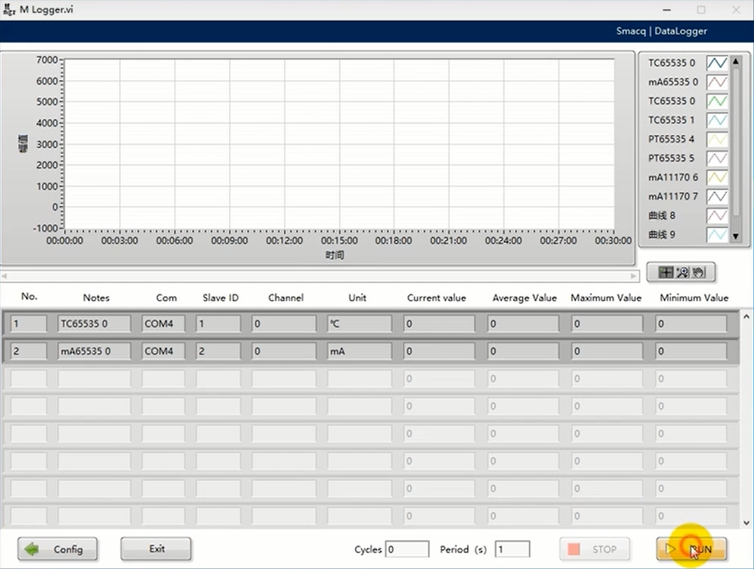Open plot style icon for mA11170 7
Viewport: 754px width, 569px height.
pyautogui.click(x=717, y=197)
